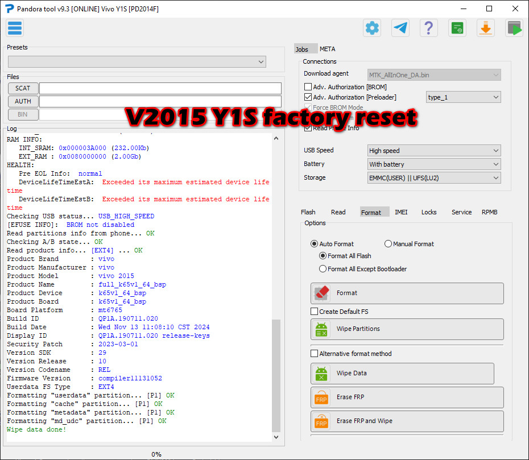Open Storage type dropdown
Viewport: 529px width, 460px height.
(434, 178)
